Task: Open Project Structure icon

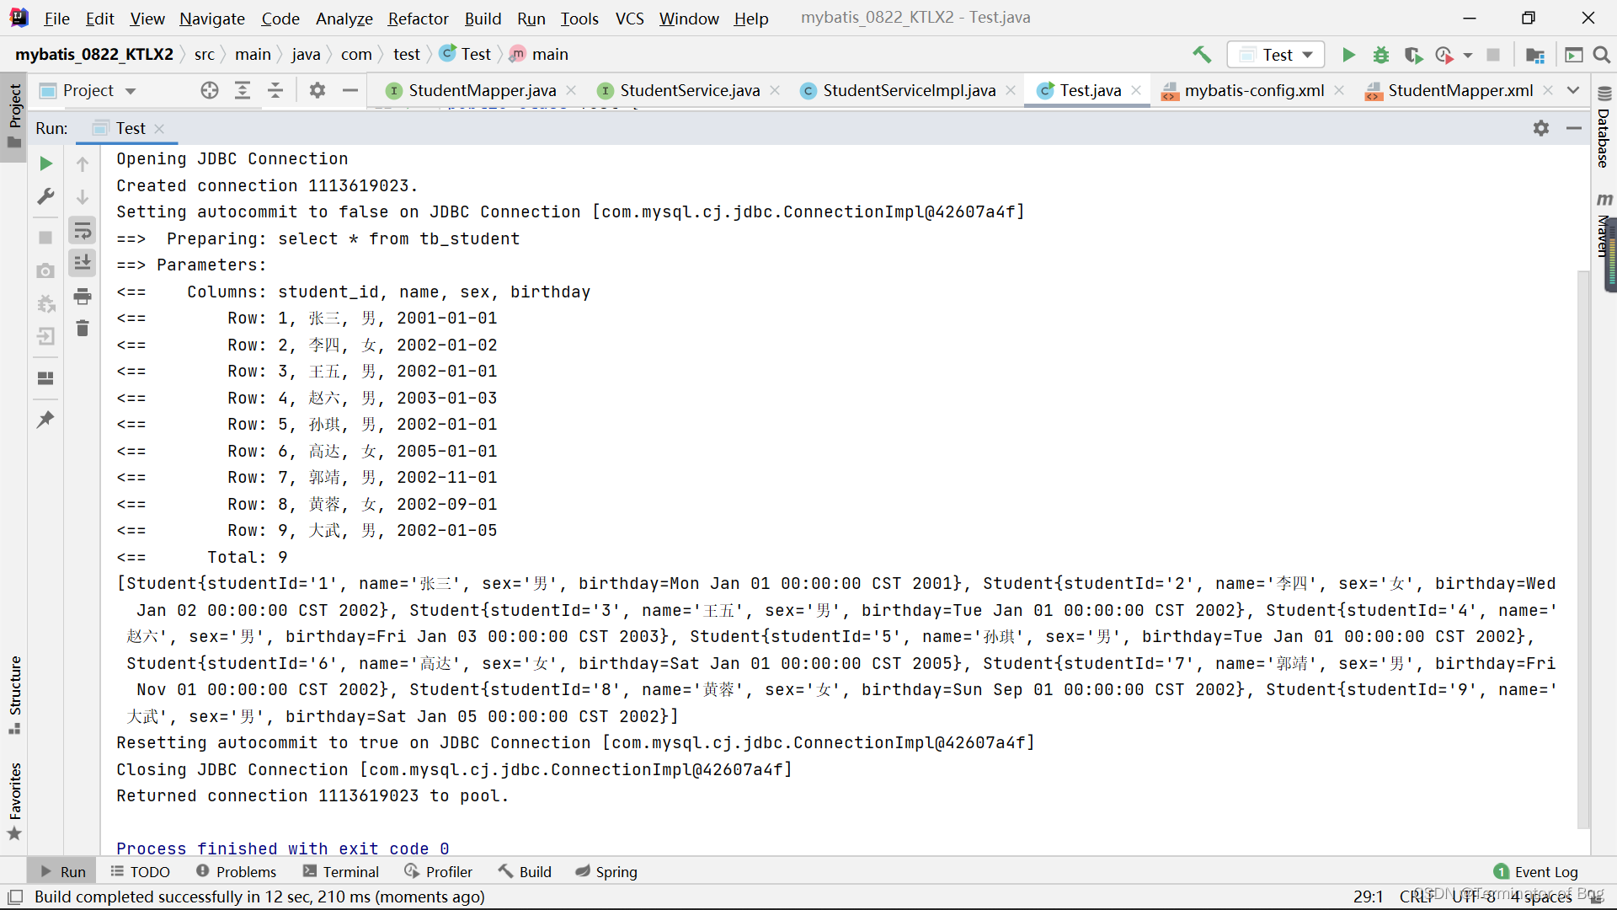Action: (1535, 55)
